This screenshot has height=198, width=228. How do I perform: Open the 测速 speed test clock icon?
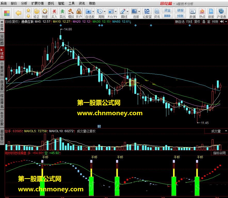[45, 13]
